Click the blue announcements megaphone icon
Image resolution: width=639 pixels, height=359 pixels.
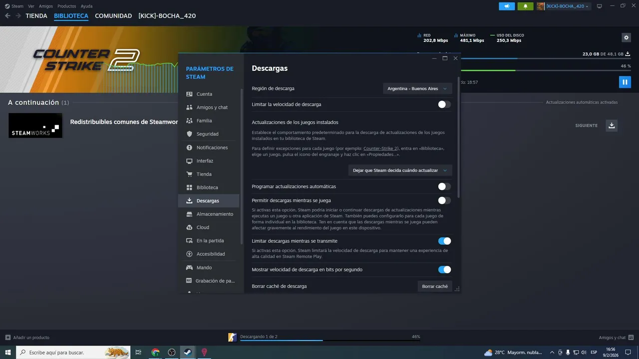click(507, 6)
